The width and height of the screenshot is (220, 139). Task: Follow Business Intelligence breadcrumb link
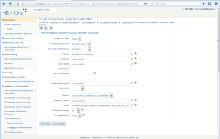pyautogui.click(x=70, y=23)
